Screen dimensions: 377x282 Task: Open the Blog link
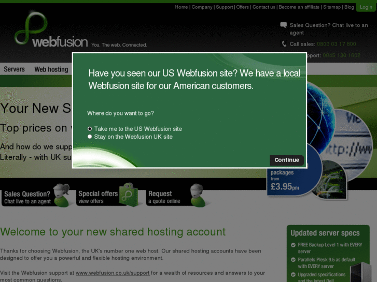click(x=349, y=7)
